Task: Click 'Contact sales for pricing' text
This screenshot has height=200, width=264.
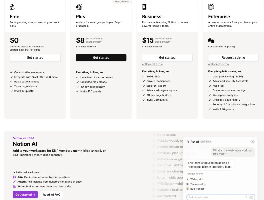Action: click(x=221, y=47)
